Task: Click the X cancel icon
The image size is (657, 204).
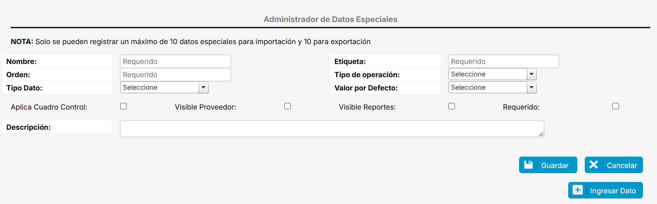Action: 594,165
